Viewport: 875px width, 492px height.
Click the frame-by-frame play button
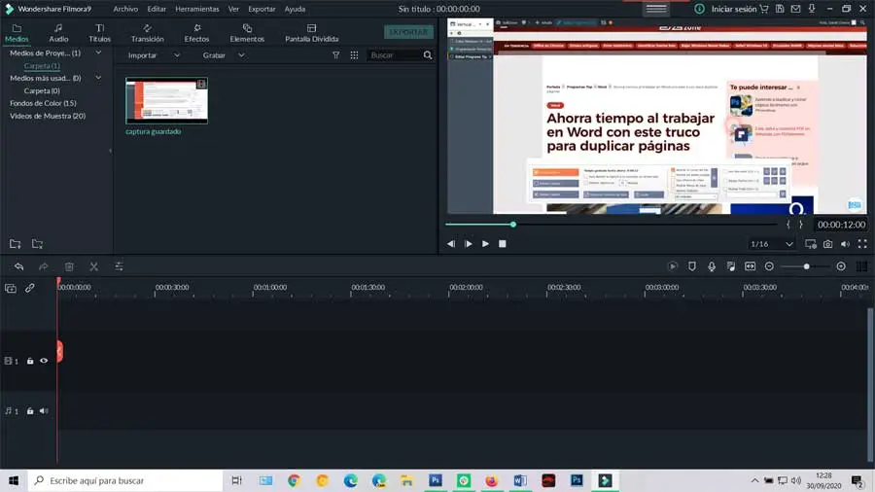click(x=469, y=244)
